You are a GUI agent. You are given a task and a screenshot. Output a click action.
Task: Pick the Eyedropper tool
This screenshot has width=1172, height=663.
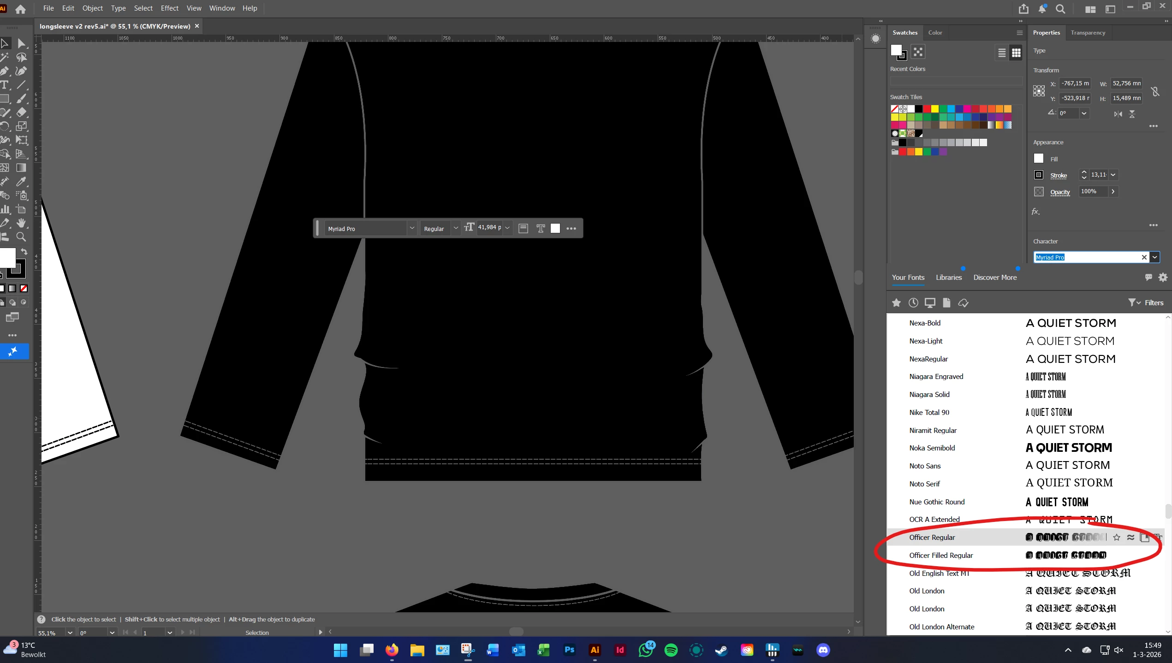click(x=21, y=182)
